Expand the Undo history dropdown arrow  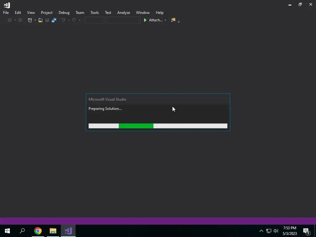click(69, 20)
